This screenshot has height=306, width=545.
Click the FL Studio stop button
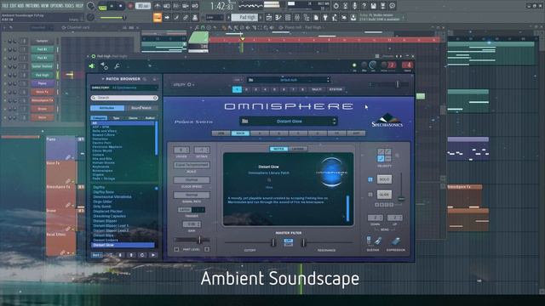coord(121,6)
